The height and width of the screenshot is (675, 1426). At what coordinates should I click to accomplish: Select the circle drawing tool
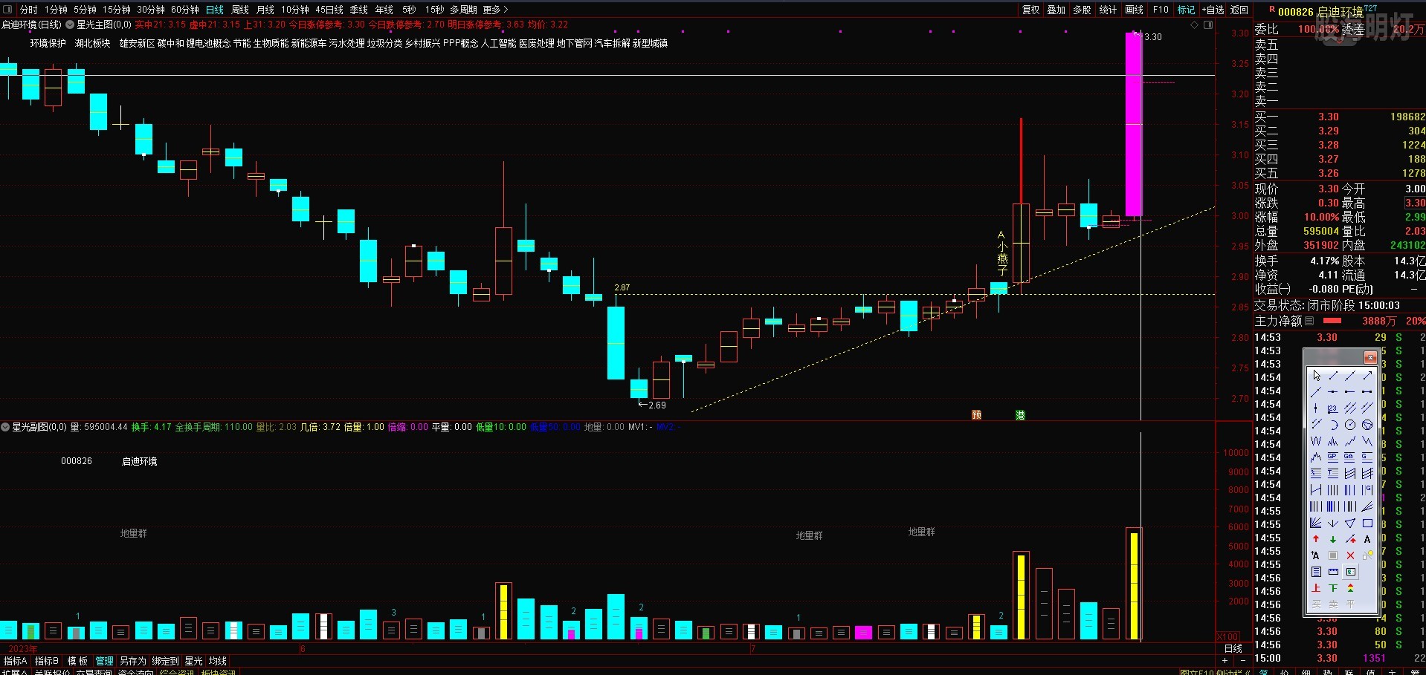pos(1349,425)
